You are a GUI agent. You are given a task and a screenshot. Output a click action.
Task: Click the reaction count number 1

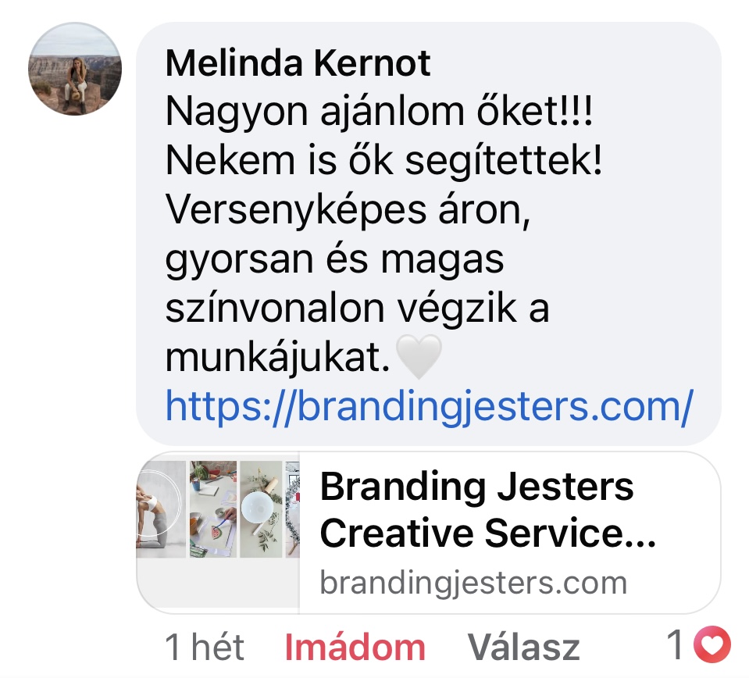click(x=676, y=644)
